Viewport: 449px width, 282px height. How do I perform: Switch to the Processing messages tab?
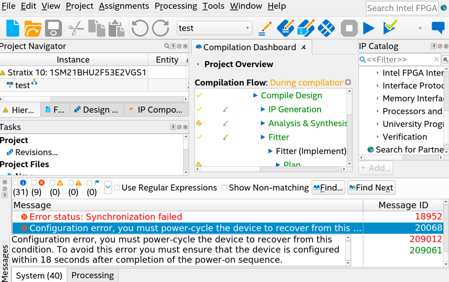coord(92,275)
